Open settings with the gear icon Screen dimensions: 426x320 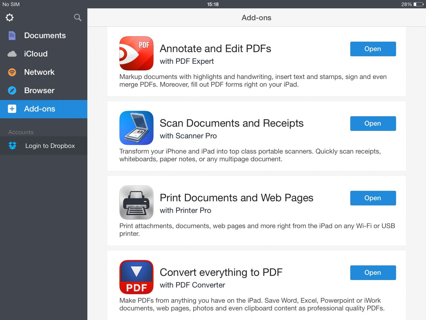(x=10, y=18)
